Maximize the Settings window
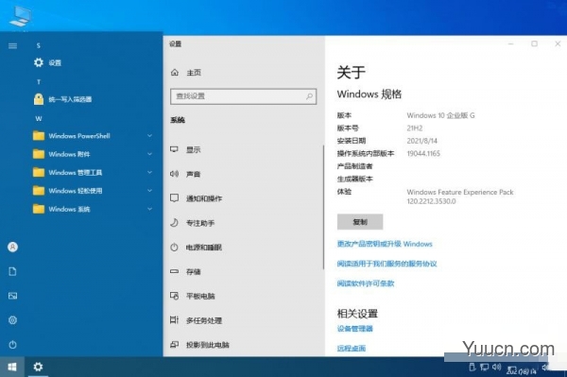 [534, 43]
